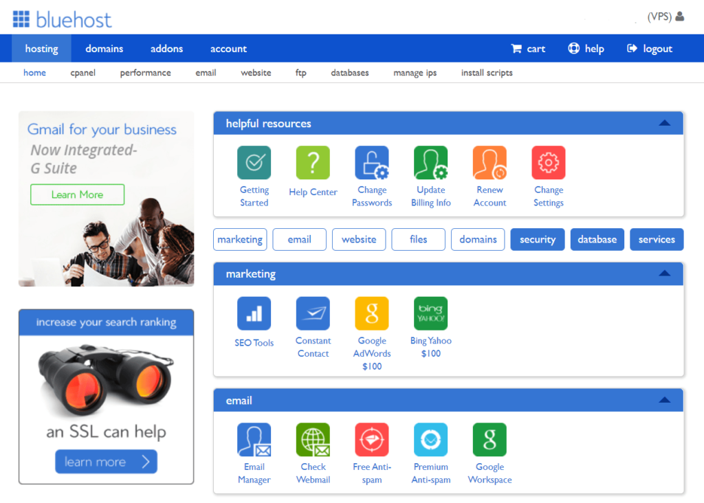Screen dimensions: 704x503
Task: Switch to the addons main tab
Action: click(x=166, y=49)
